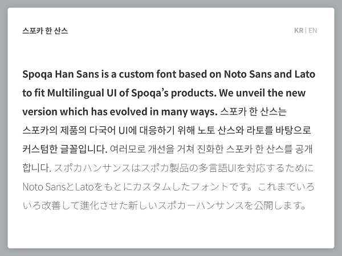Click the phrase "We unveil the new"
342x256 pixels.
262,93
